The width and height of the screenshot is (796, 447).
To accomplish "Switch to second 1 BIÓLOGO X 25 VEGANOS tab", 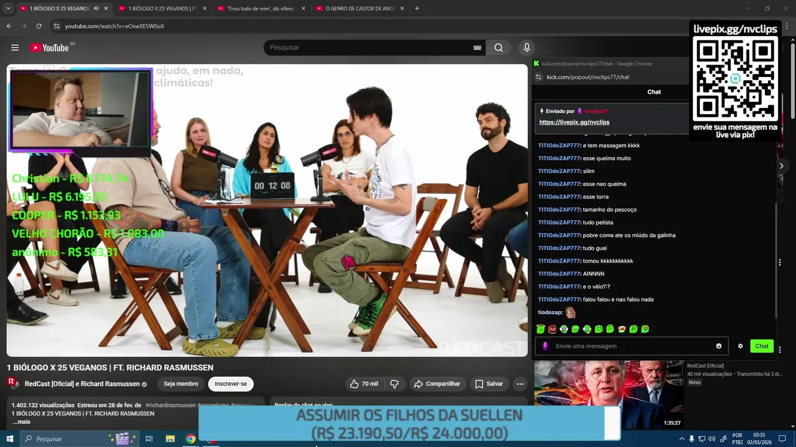I will pyautogui.click(x=162, y=9).
